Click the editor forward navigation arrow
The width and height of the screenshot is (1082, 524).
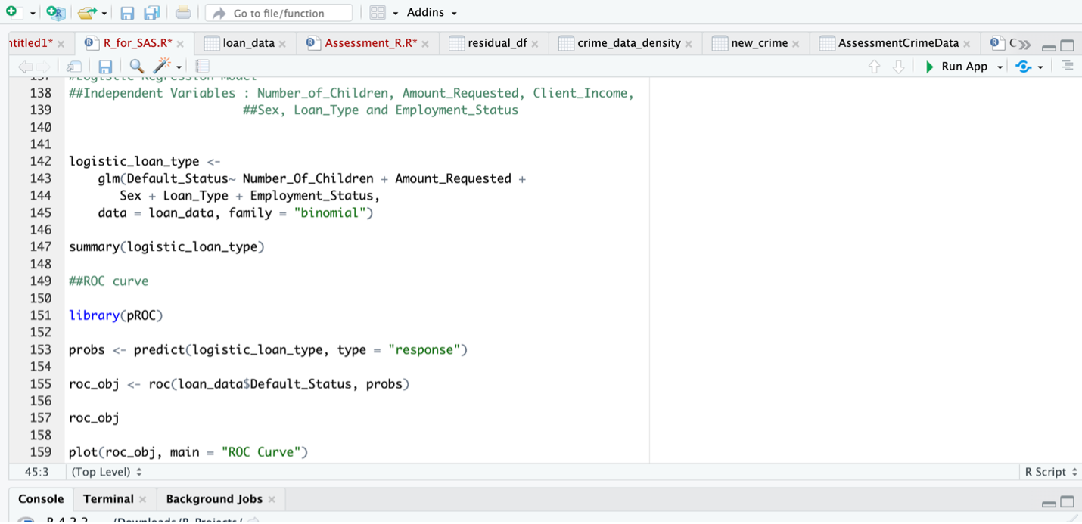[45, 67]
